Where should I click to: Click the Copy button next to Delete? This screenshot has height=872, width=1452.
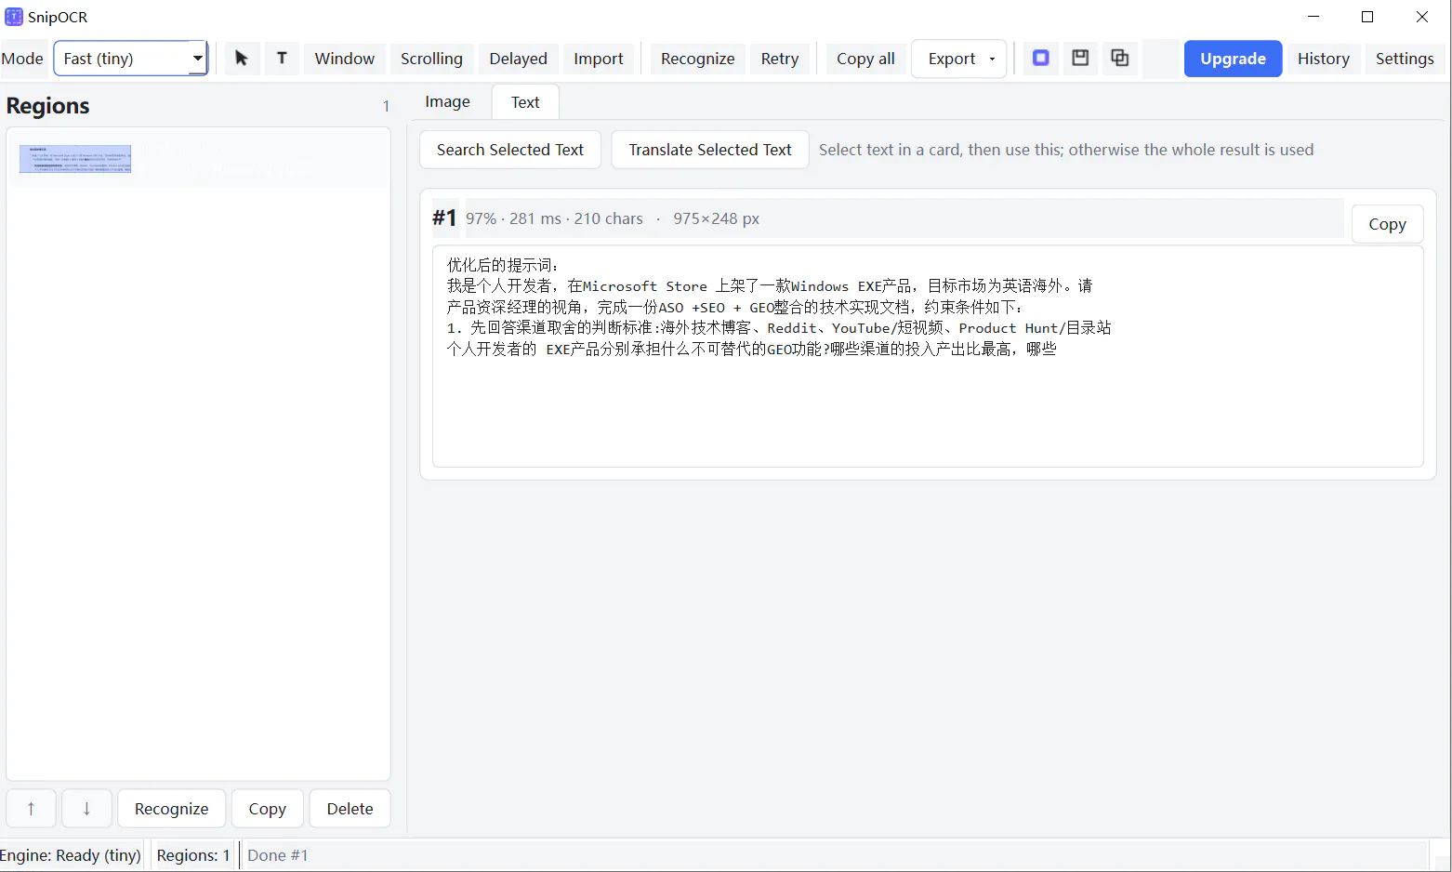point(267,809)
